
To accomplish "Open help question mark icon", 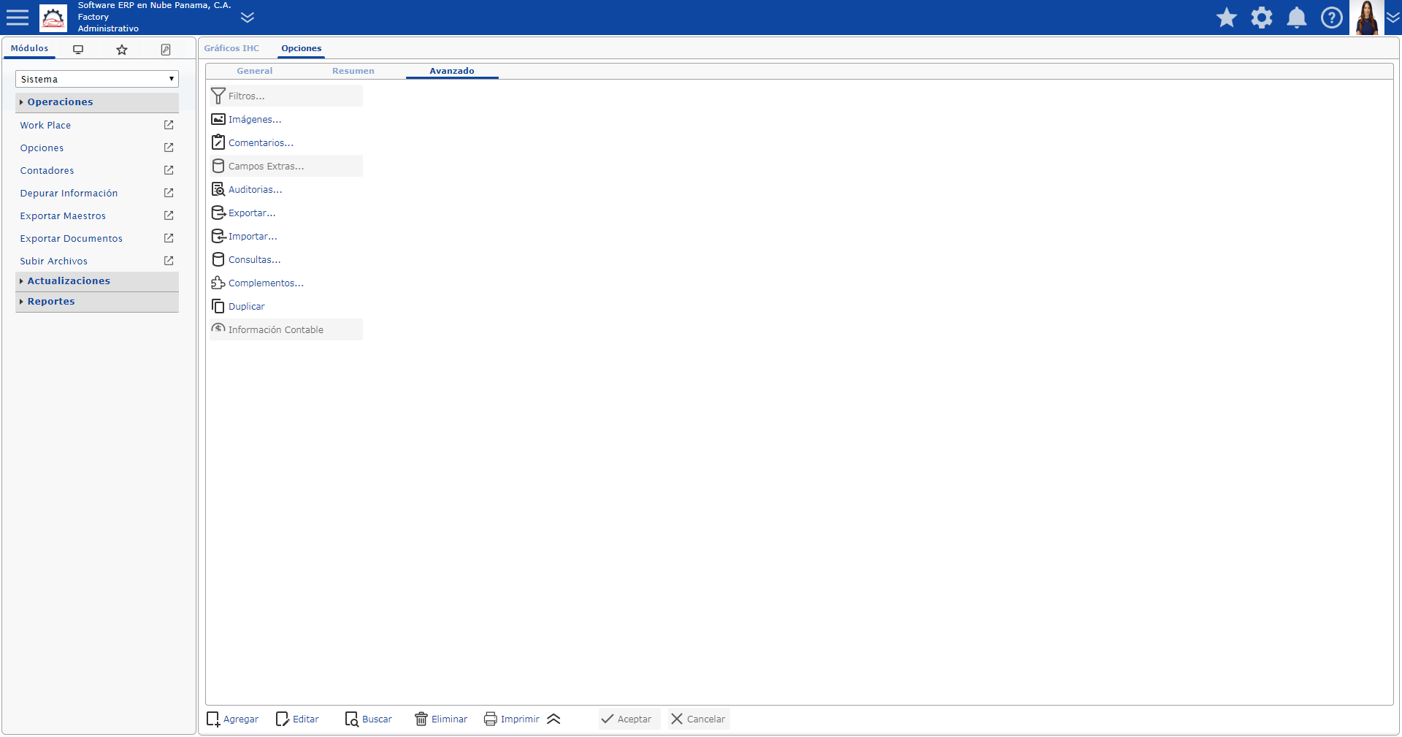I will click(x=1332, y=18).
